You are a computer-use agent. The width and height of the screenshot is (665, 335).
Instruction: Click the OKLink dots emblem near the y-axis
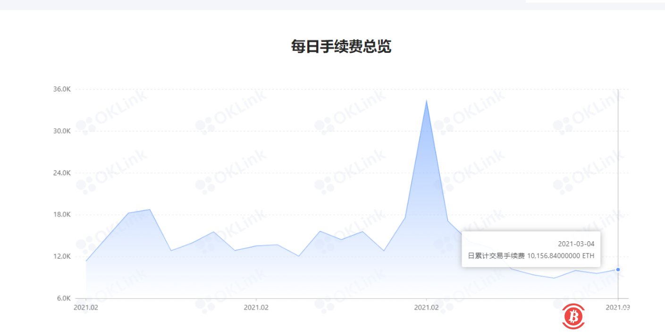pos(86,126)
